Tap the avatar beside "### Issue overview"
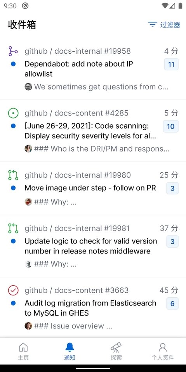 pos(28,326)
